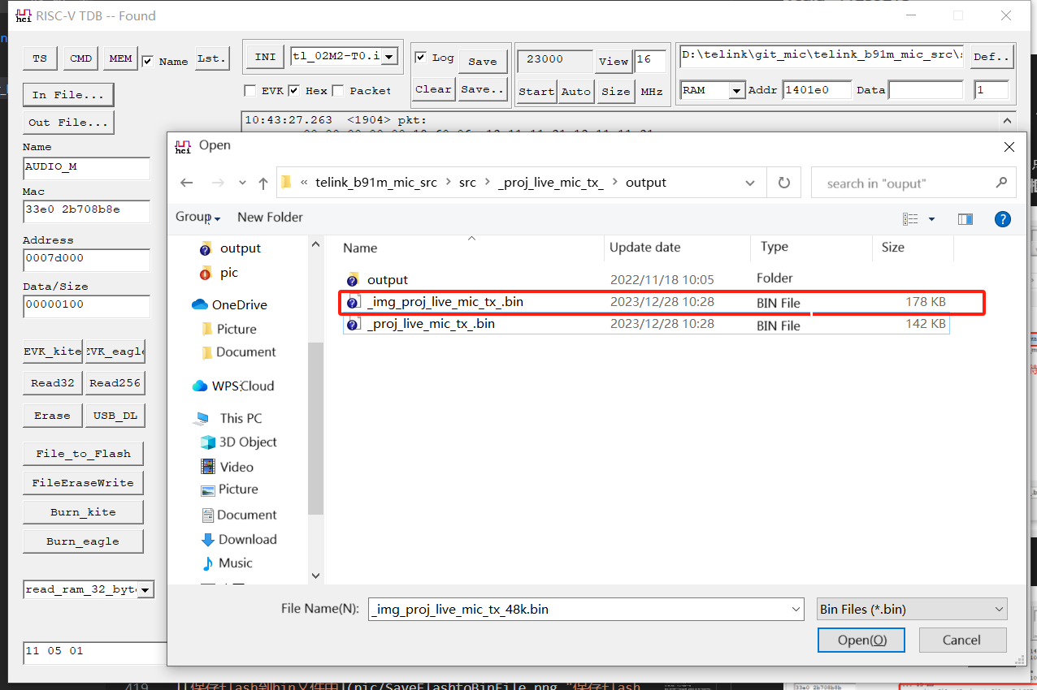Image resolution: width=1037 pixels, height=690 pixels.
Task: Click the refresh icon next to the breadcrumb
Action: click(783, 182)
